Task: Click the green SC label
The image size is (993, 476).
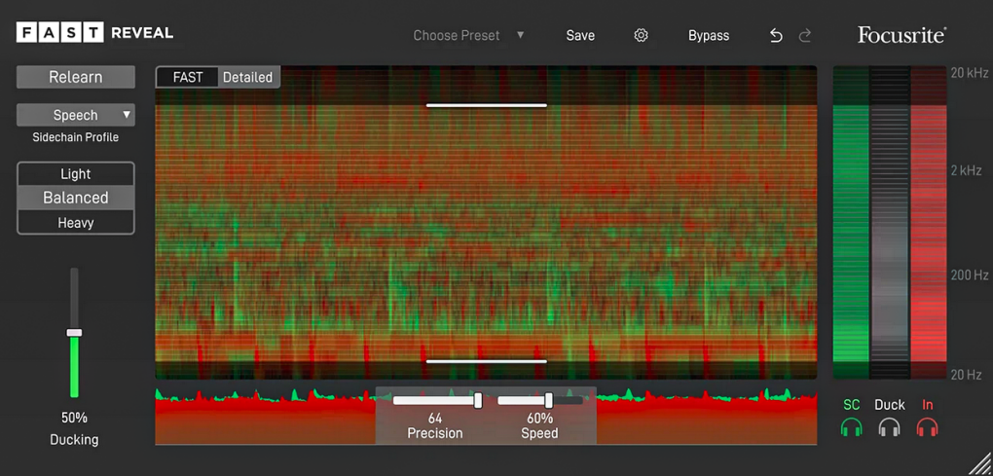Action: pos(852,405)
